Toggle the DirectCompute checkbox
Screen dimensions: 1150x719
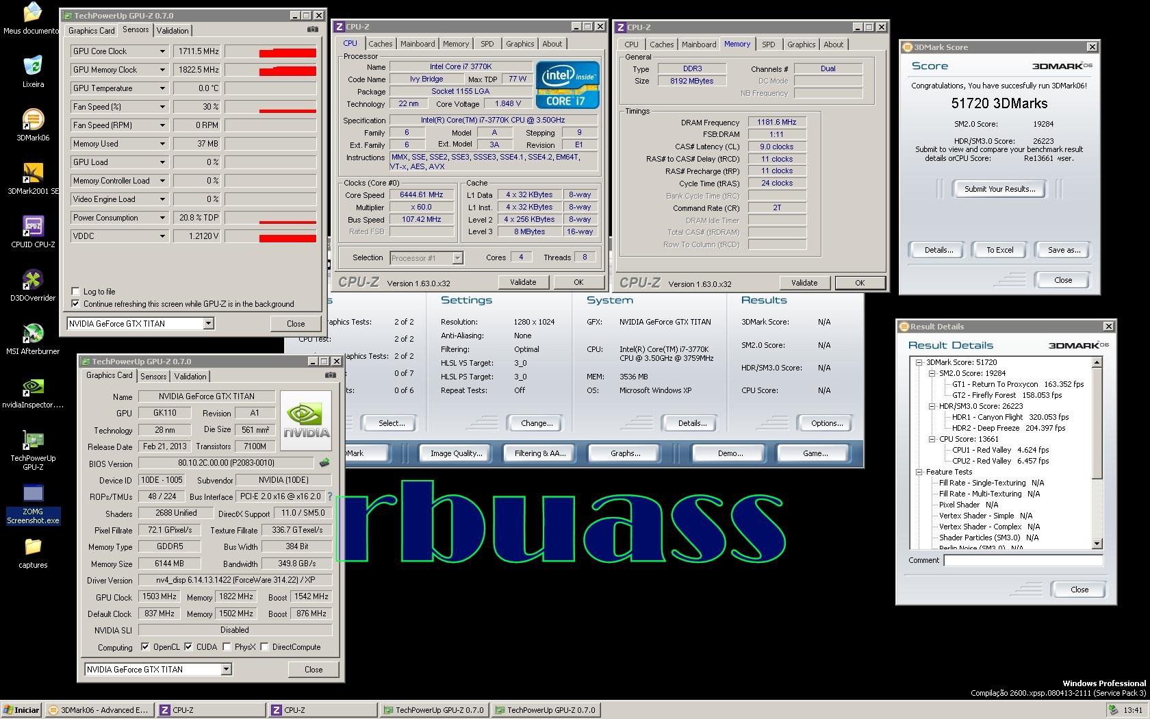click(264, 646)
